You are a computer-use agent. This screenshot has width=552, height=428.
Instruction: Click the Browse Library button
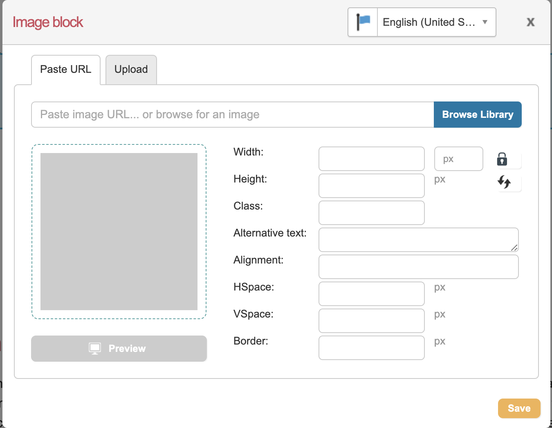[x=477, y=115]
